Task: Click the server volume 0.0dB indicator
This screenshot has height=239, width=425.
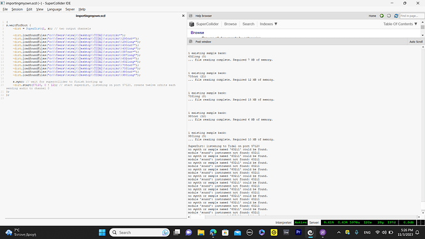Action: click(x=408, y=222)
